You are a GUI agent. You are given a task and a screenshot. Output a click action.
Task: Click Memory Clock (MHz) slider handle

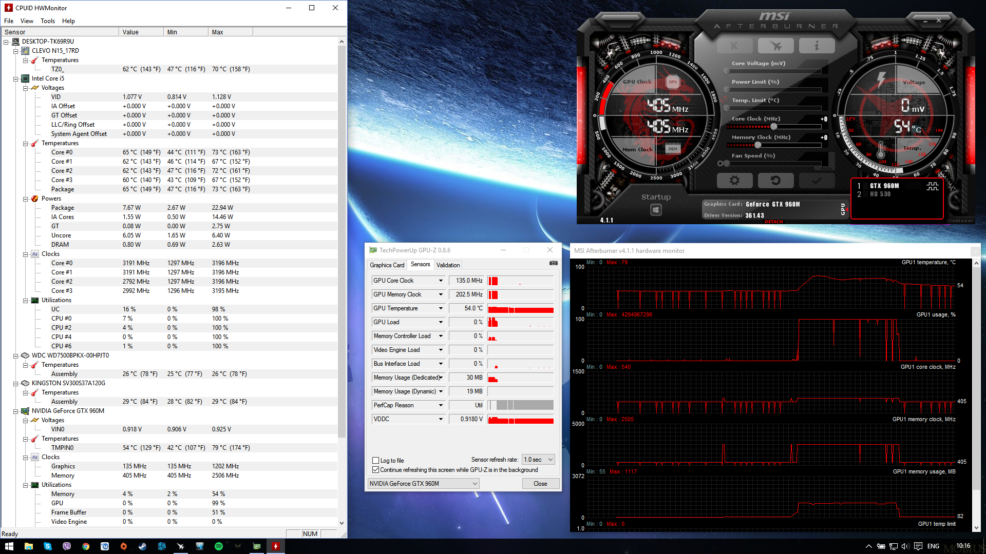[x=757, y=145]
